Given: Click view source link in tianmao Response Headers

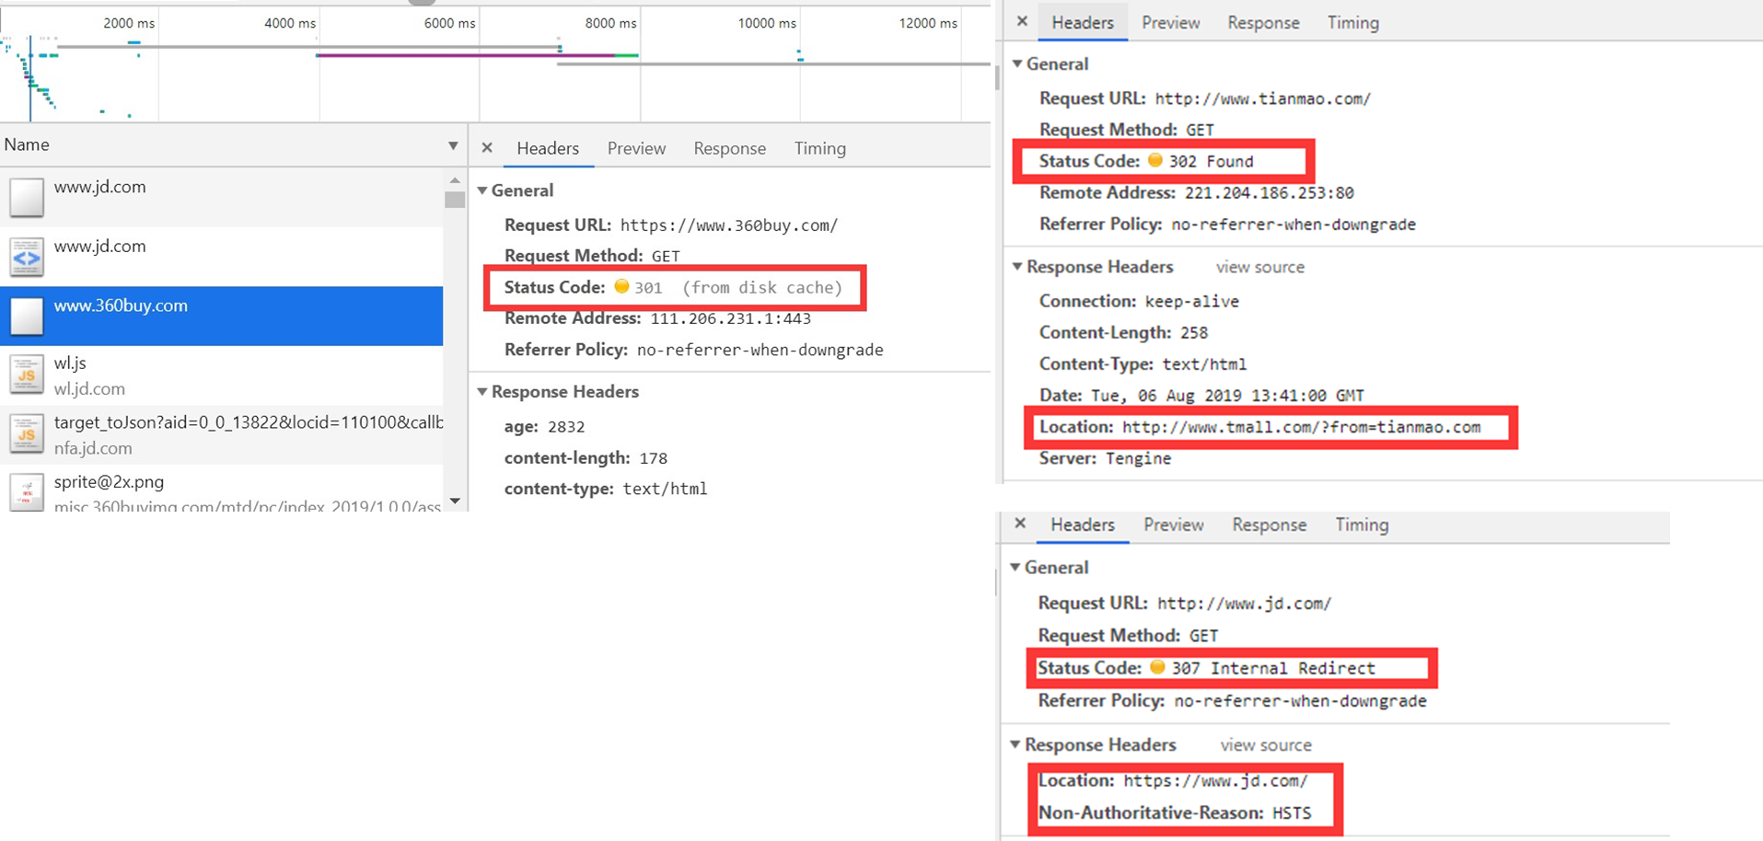Looking at the screenshot, I should click(x=1259, y=267).
